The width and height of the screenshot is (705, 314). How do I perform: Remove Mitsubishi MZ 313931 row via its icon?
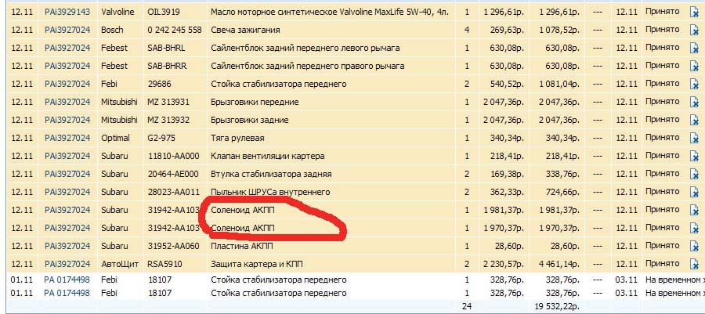click(x=693, y=102)
